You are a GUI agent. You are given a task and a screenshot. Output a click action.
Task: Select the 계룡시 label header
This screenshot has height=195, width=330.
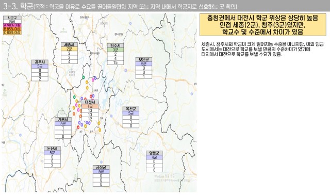click(63, 119)
